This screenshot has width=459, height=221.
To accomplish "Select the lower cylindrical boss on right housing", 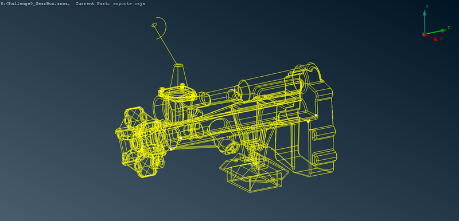I will [x=324, y=158].
